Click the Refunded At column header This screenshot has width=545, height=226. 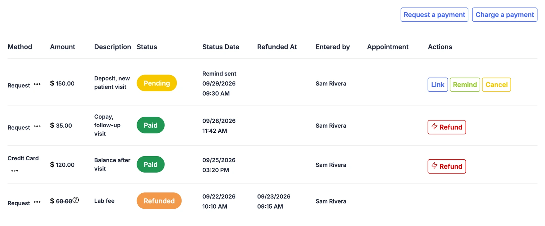277,47
